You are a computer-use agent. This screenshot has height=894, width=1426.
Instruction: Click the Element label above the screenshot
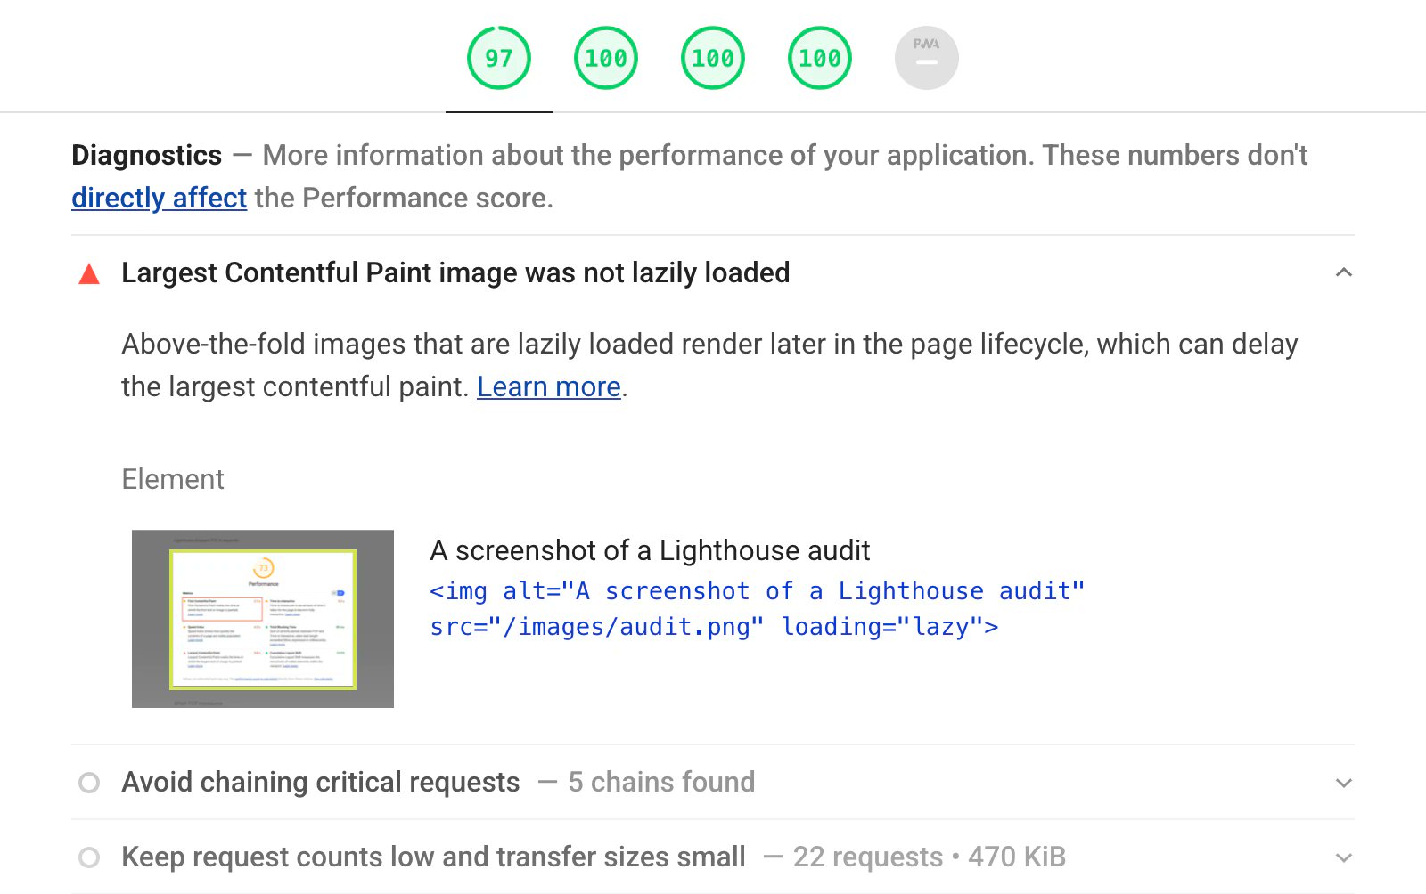(172, 479)
